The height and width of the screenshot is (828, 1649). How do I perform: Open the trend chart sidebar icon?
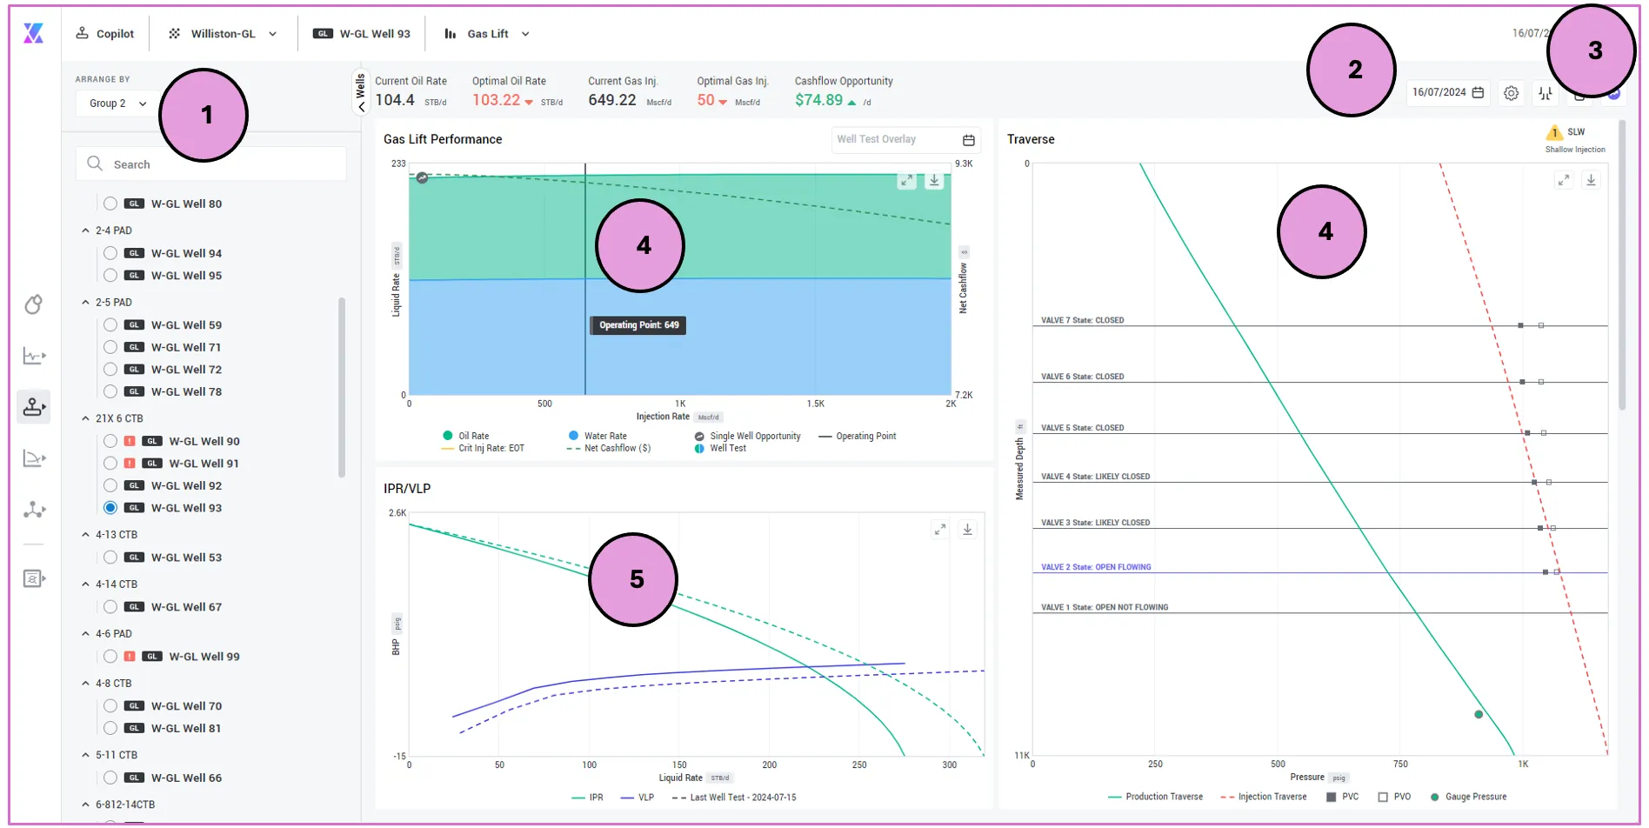click(34, 356)
